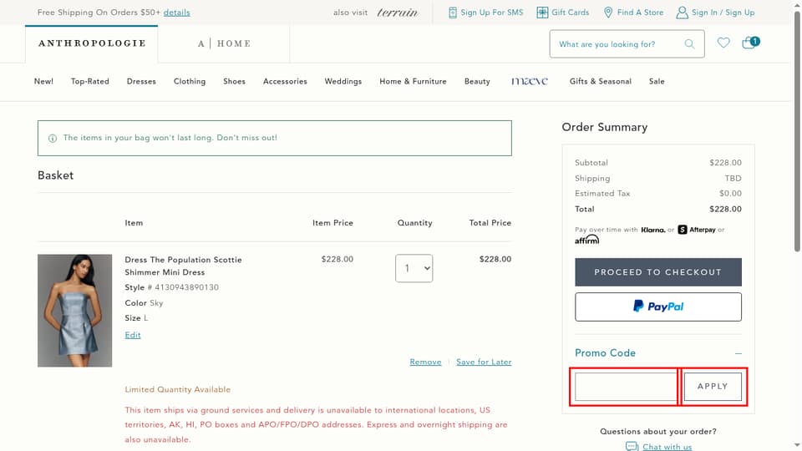Open the wishlist heart icon
The image size is (802, 451).
[x=723, y=43]
